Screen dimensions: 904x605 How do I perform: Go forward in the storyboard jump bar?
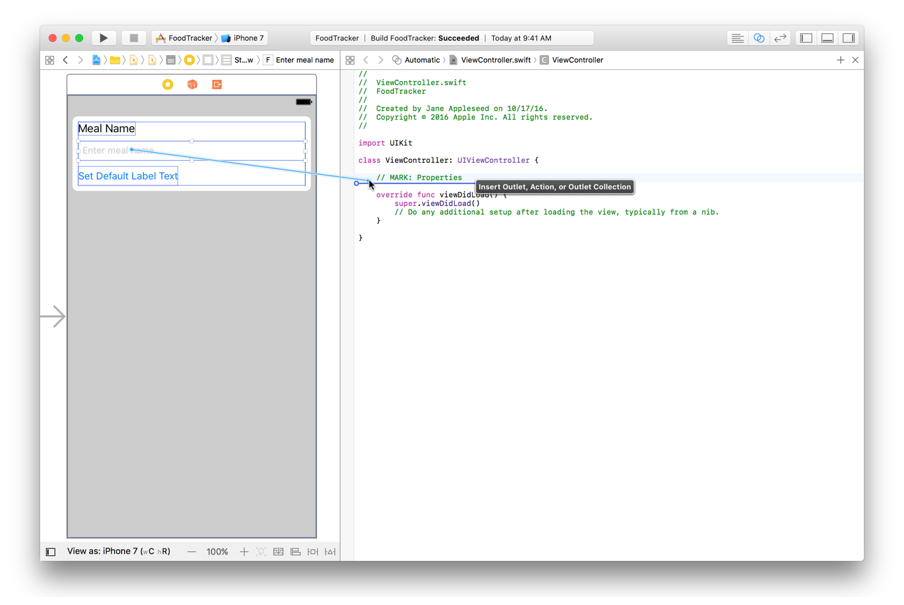click(x=80, y=60)
